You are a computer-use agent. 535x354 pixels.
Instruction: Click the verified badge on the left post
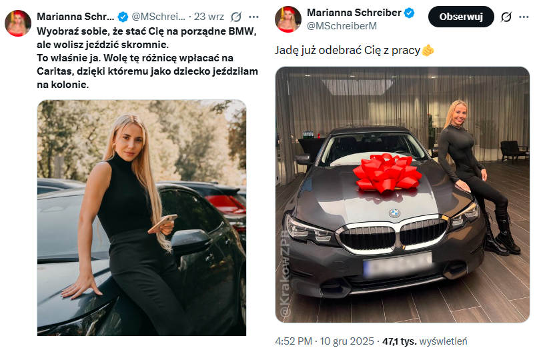click(x=123, y=16)
